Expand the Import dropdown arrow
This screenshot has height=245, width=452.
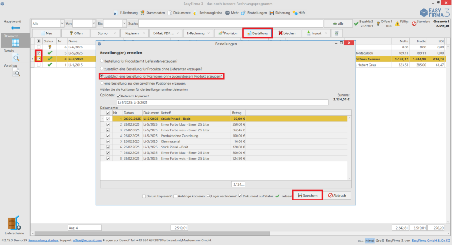click(326, 33)
